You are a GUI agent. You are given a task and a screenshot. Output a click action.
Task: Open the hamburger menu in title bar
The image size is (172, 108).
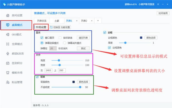(158, 4)
